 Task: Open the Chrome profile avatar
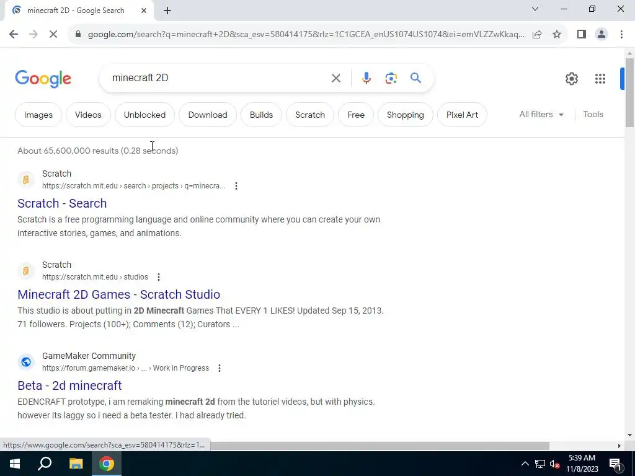click(x=602, y=35)
